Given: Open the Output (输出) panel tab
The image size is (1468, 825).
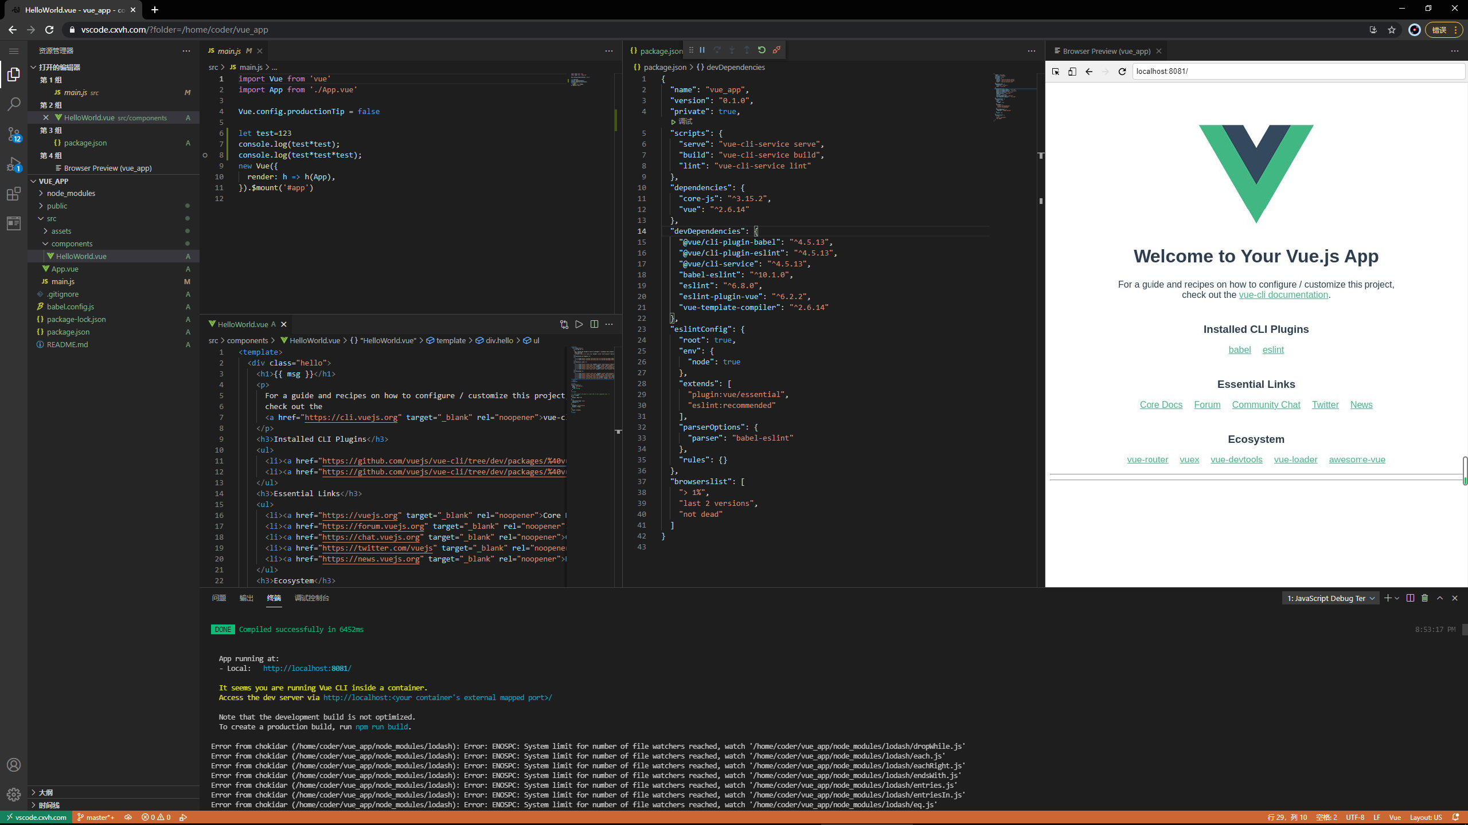Looking at the screenshot, I should point(247,598).
